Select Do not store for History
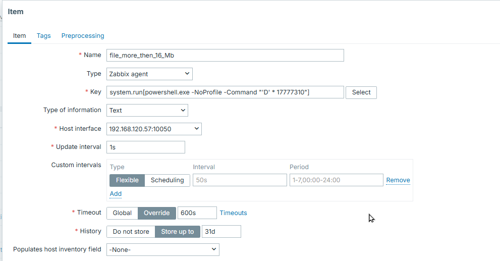Screen dimensions: 500x261 (131, 232)
